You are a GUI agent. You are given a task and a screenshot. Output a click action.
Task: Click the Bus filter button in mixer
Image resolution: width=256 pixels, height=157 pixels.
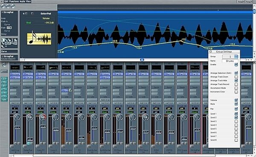coord(4,96)
